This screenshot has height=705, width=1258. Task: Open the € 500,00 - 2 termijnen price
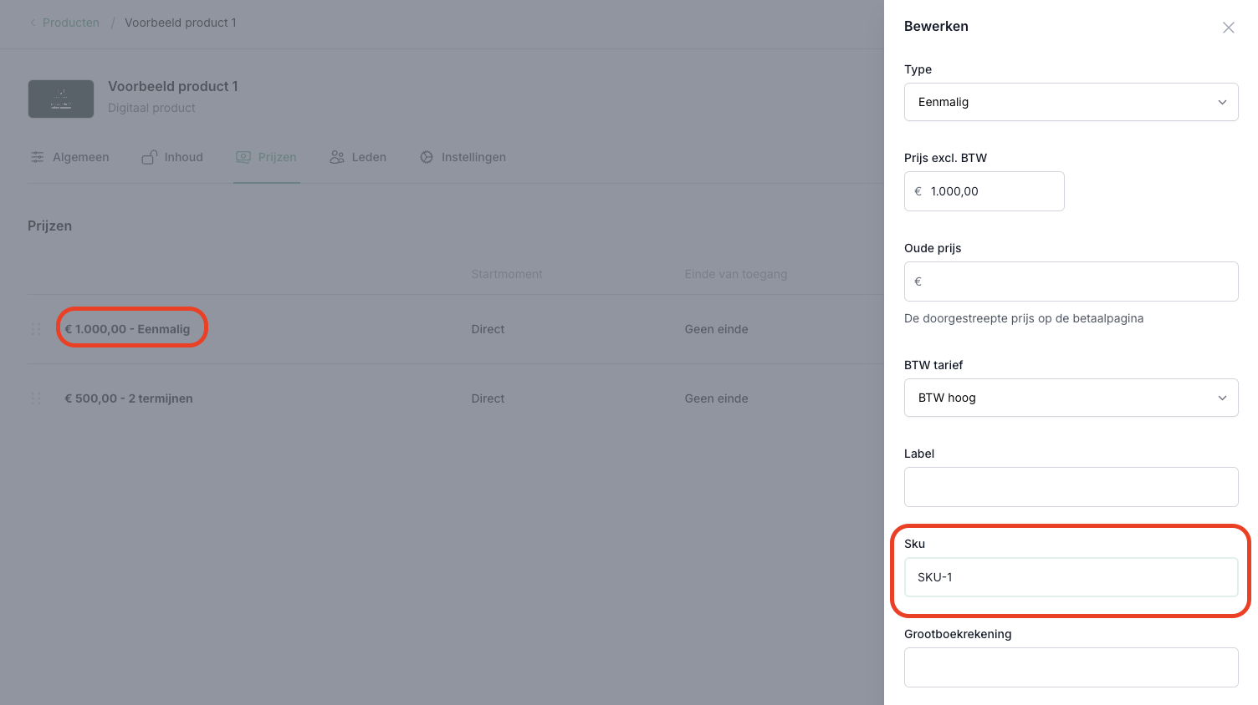click(129, 398)
